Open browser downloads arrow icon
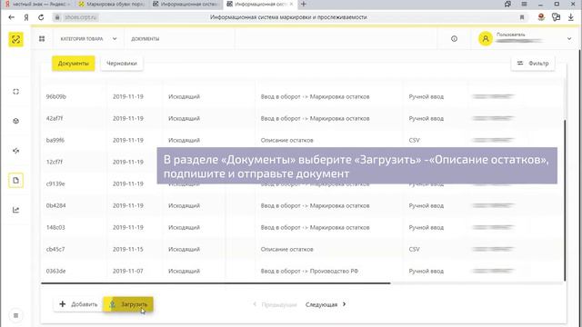 point(570,17)
